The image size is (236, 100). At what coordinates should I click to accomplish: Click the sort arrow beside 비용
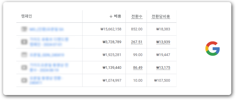point(111,16)
